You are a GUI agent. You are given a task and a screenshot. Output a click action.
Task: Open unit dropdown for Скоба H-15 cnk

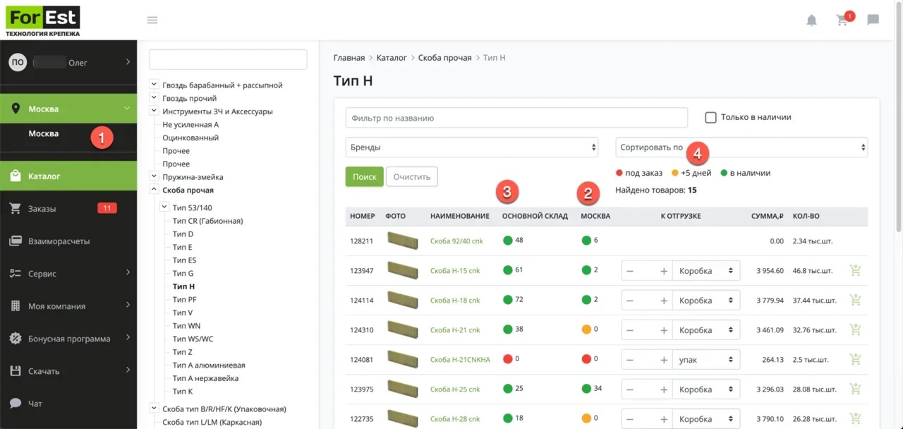coord(705,271)
